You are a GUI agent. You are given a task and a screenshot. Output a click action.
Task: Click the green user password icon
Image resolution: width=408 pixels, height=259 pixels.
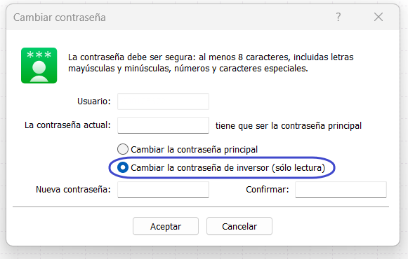[x=39, y=65]
